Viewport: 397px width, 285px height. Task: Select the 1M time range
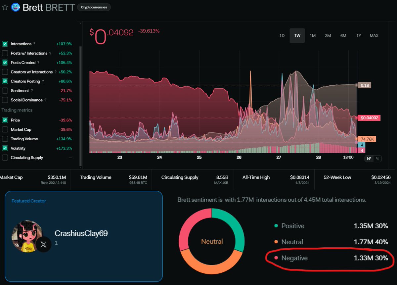[312, 35]
